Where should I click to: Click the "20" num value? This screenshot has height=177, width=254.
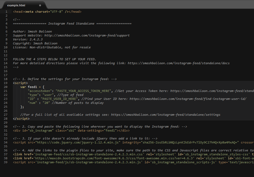click(46, 103)
